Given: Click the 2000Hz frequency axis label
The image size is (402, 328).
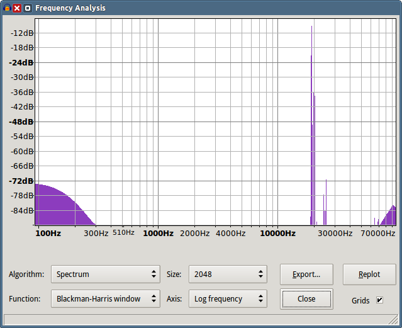Looking at the screenshot, I should [x=195, y=234].
